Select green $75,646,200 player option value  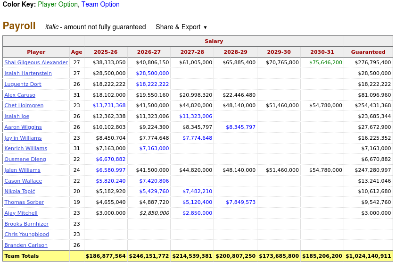[x=326, y=62]
